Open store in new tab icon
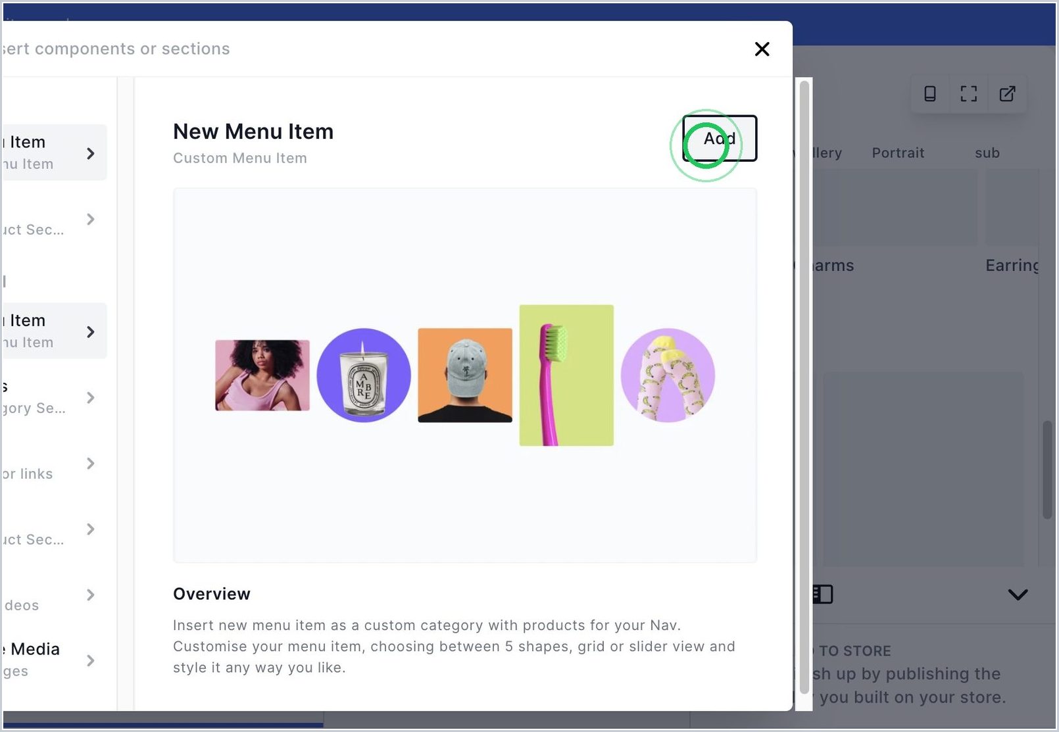Screen dimensions: 1059x732 (1007, 93)
